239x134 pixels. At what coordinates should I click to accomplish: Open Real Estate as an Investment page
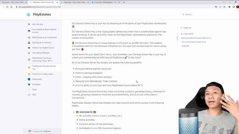click(x=44, y=37)
